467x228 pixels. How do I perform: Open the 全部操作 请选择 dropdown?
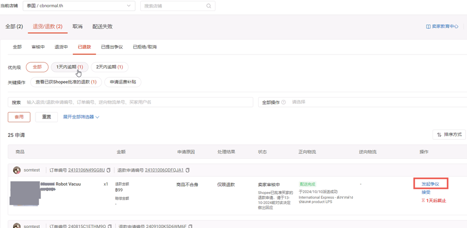[x=363, y=102]
